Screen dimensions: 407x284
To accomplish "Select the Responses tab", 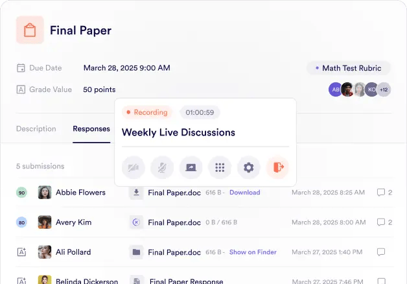I will click(x=91, y=128).
